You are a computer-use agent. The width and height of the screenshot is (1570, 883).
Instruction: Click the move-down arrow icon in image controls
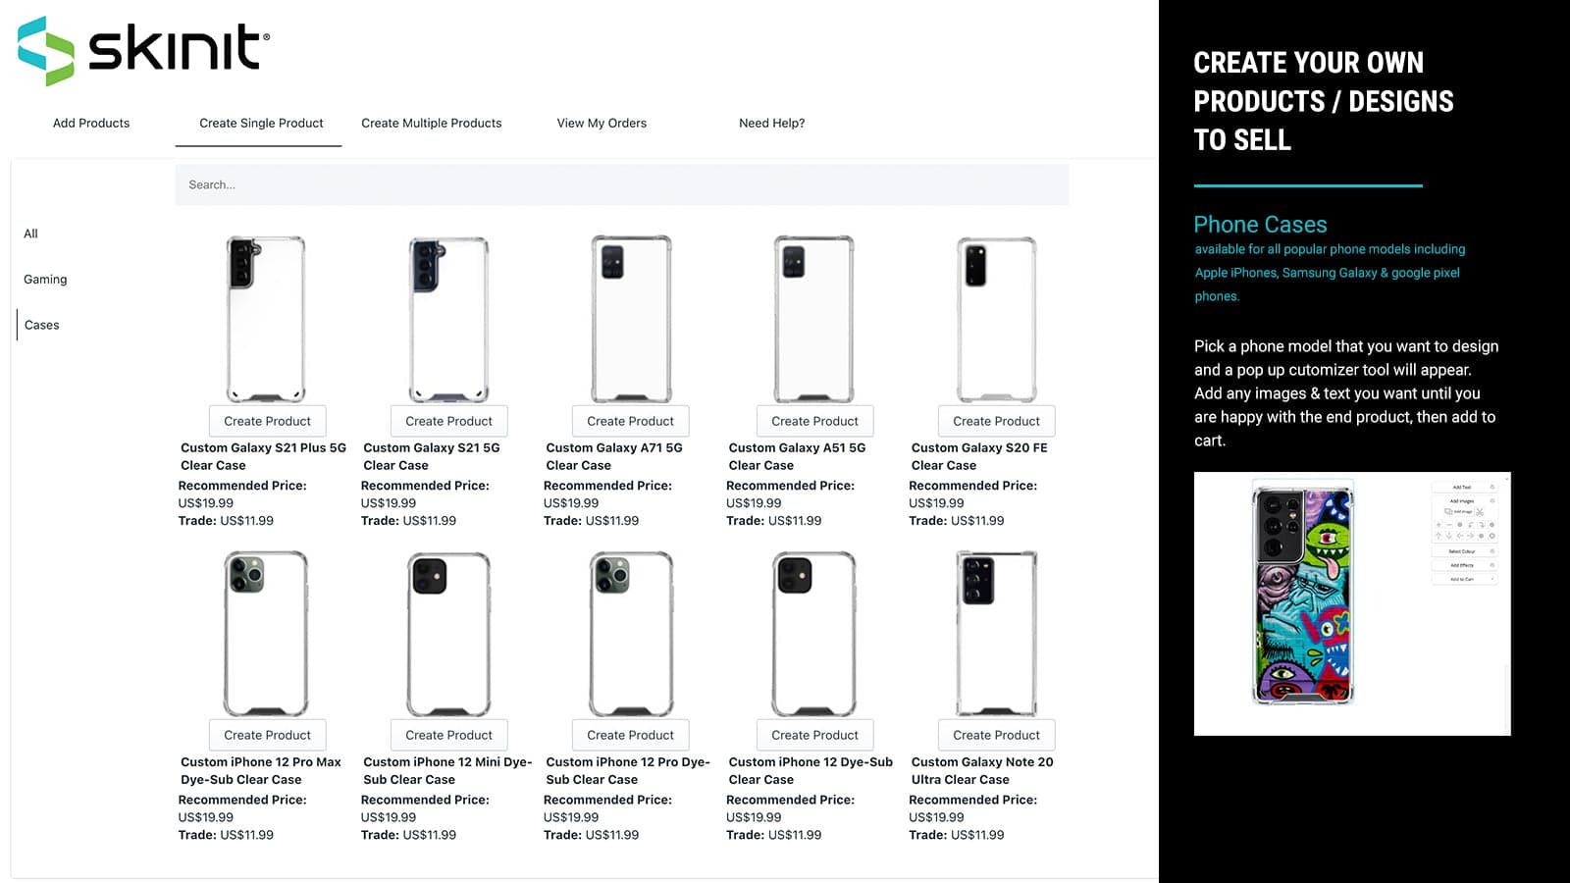1448,536
